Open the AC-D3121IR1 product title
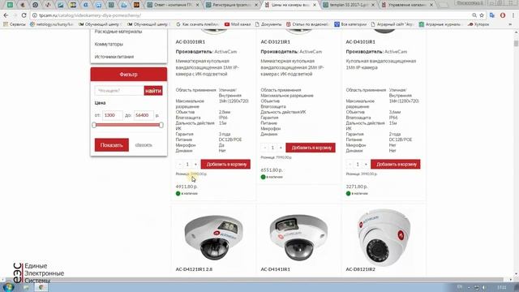 (276, 42)
